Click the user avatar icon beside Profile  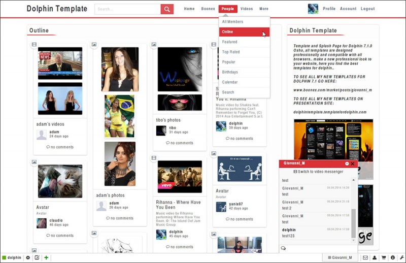[x=313, y=9]
